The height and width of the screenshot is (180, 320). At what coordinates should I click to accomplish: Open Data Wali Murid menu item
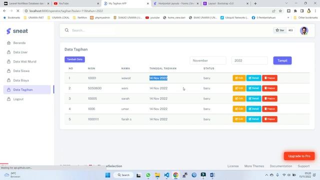24,61
